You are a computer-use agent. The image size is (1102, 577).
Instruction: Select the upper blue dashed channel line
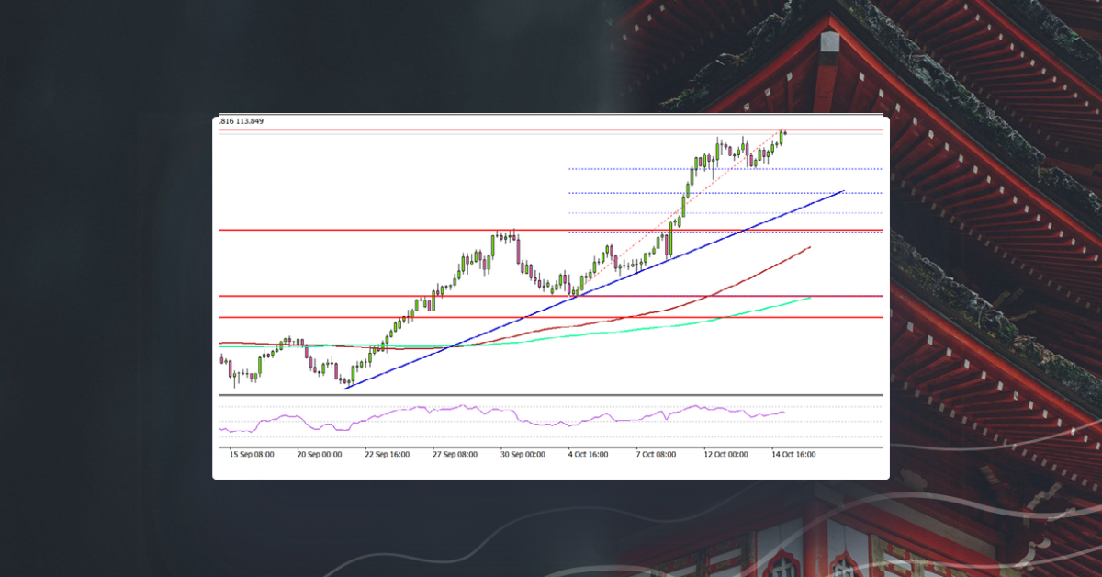tap(643, 168)
